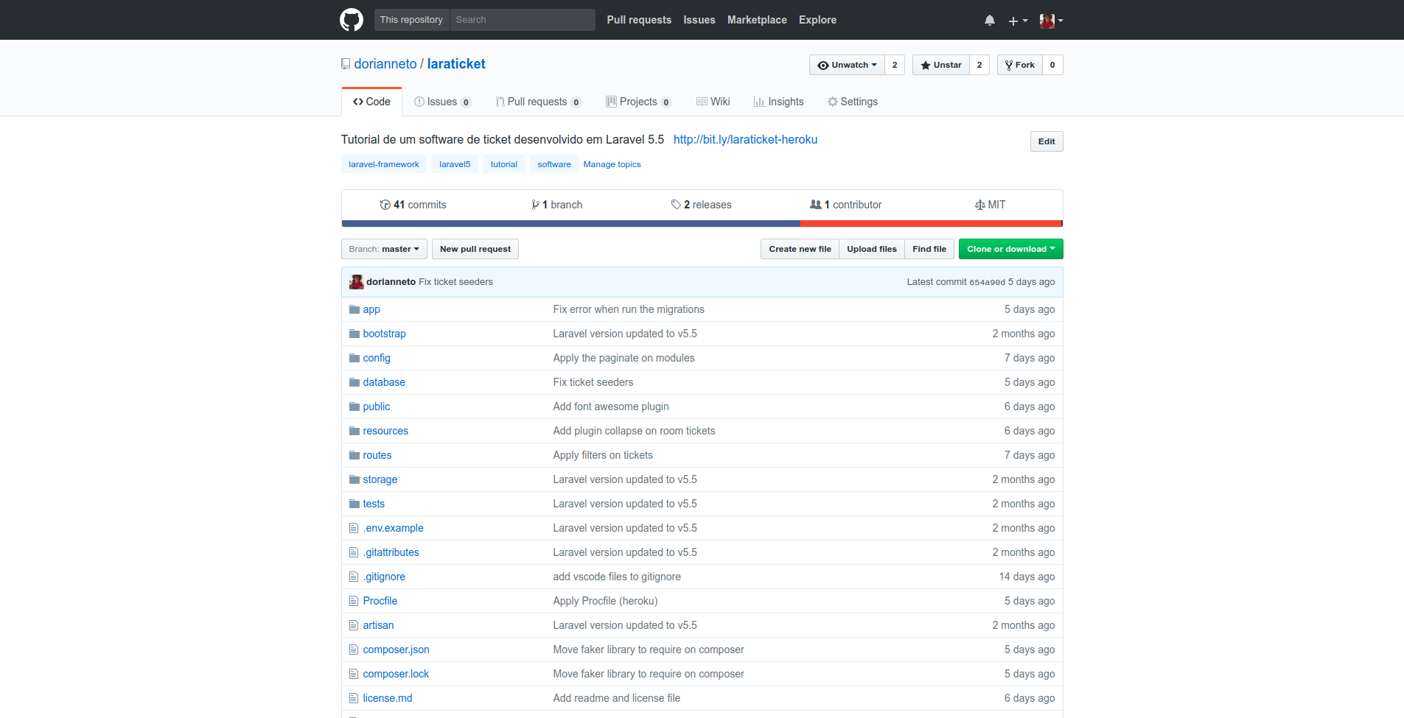Open the Insights tab
Viewport: 1404px width, 718px height.
point(779,102)
